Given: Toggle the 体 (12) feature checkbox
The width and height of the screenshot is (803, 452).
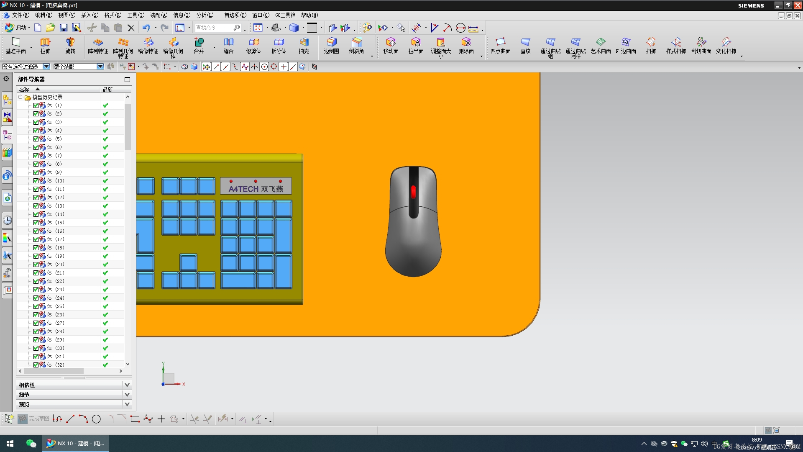Looking at the screenshot, I should 36,198.
